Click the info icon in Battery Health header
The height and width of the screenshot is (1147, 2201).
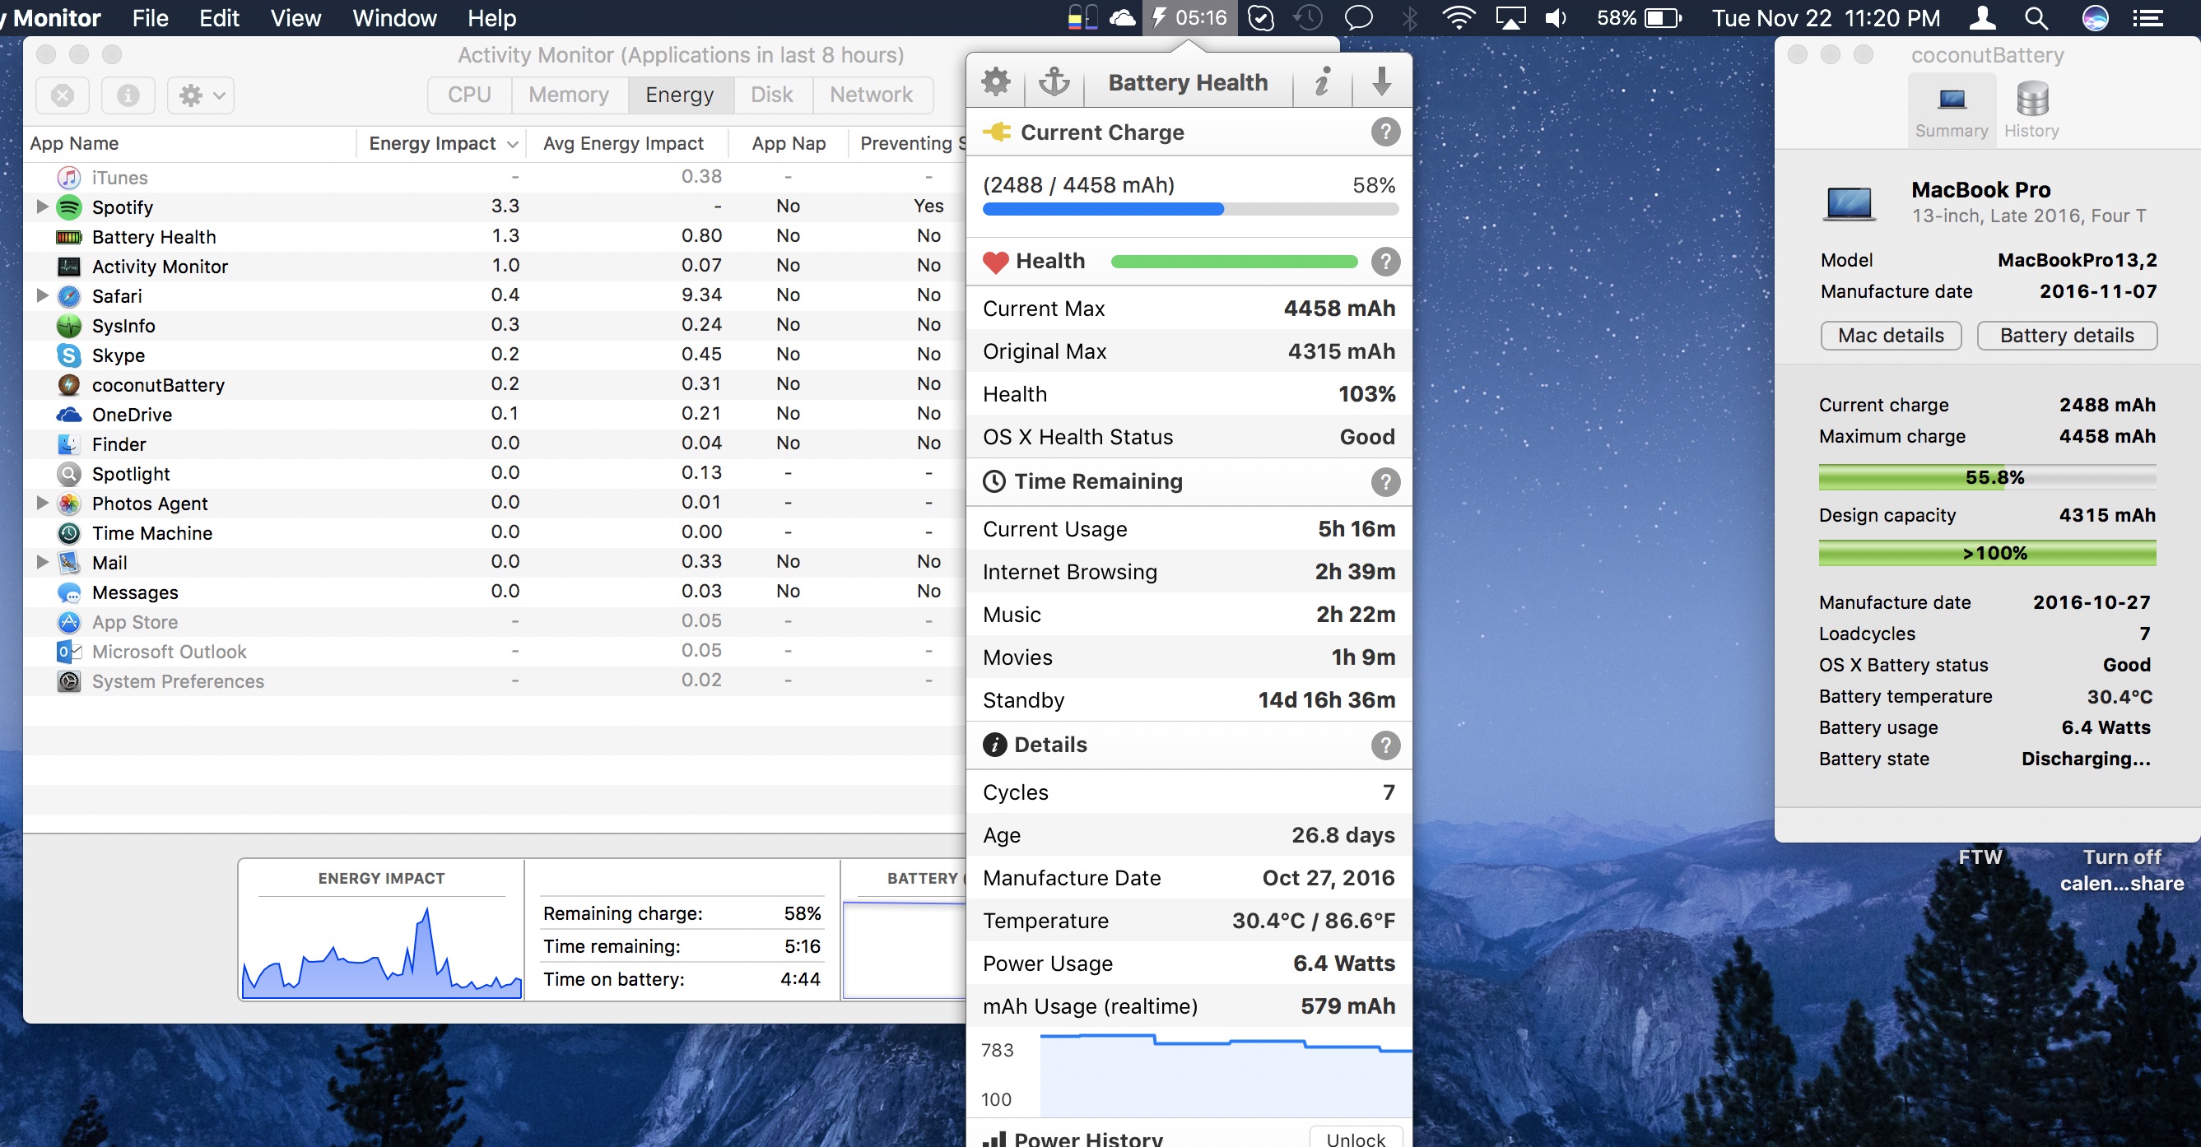tap(1322, 82)
